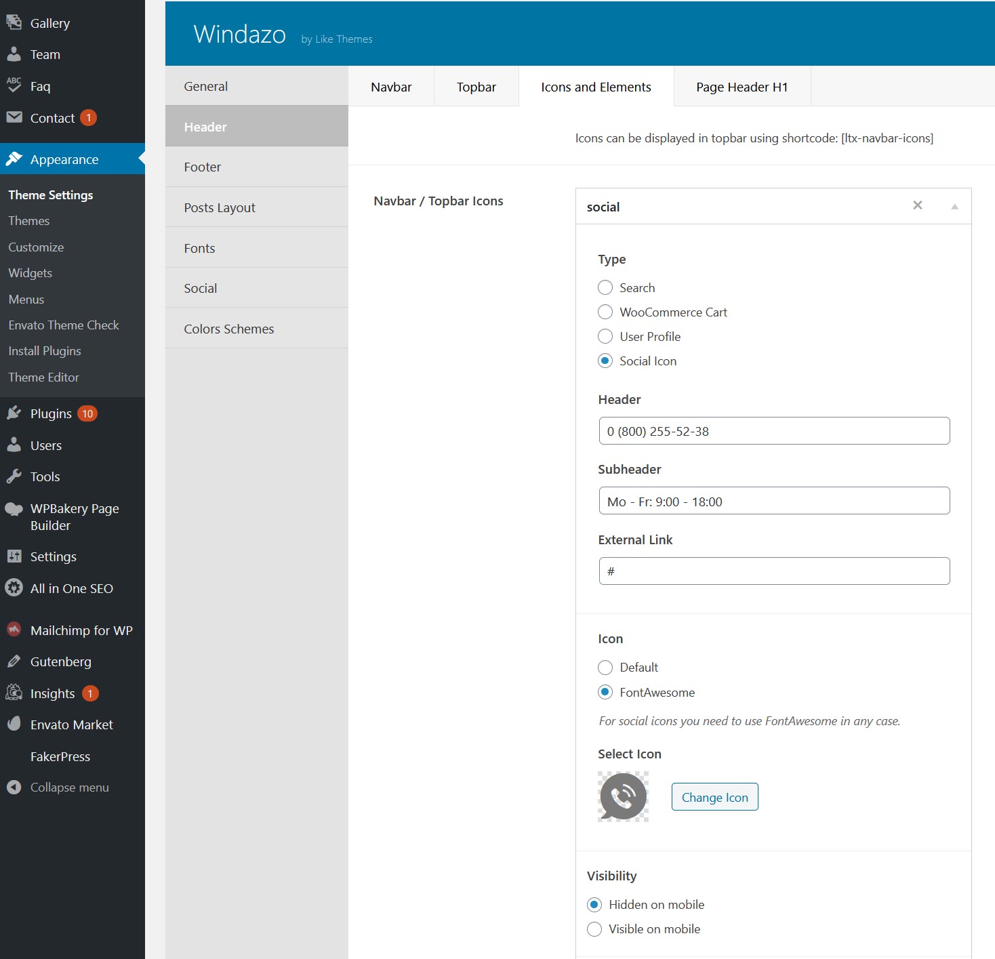Viewport: 995px width, 959px height.
Task: Click the Appearance paintbrush icon
Action: click(14, 159)
